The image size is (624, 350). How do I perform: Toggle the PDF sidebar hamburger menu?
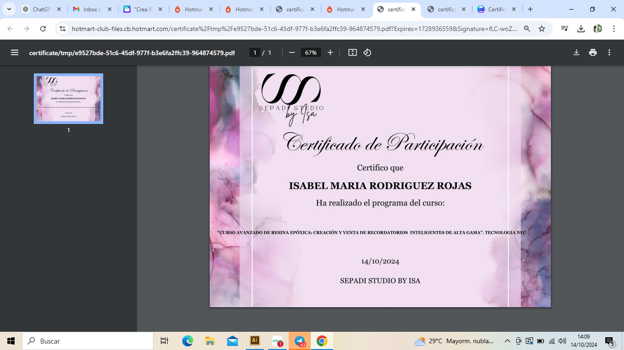(x=15, y=52)
